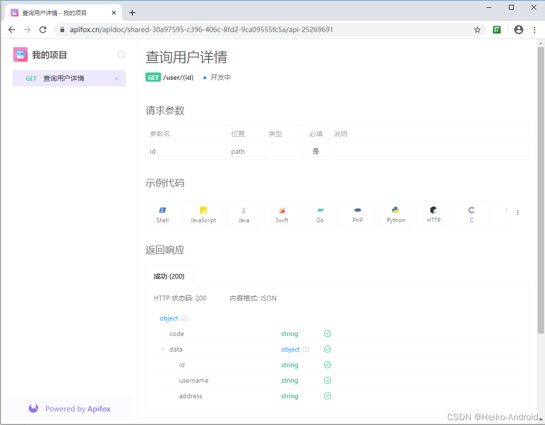
Task: Click the sidebar search magnifier icon
Action: pos(121,55)
